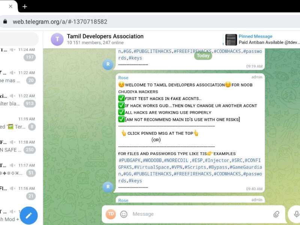Viewport: 300px width, 225px height.
Task: Click 'CLICK PINNED MSG AT THE TOP' text
Action: point(160,133)
